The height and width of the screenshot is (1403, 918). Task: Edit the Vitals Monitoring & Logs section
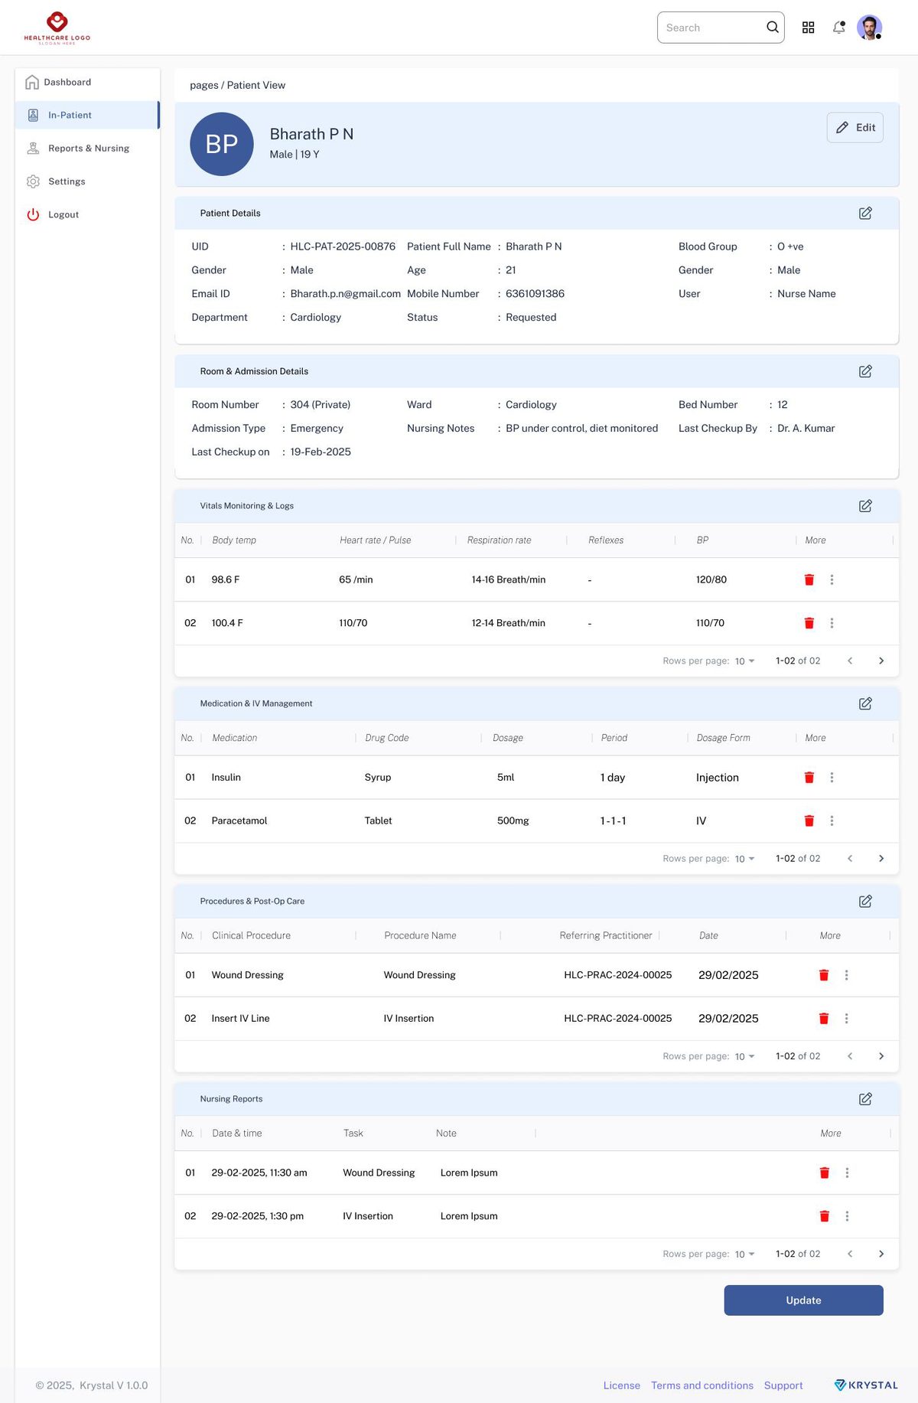[865, 506]
